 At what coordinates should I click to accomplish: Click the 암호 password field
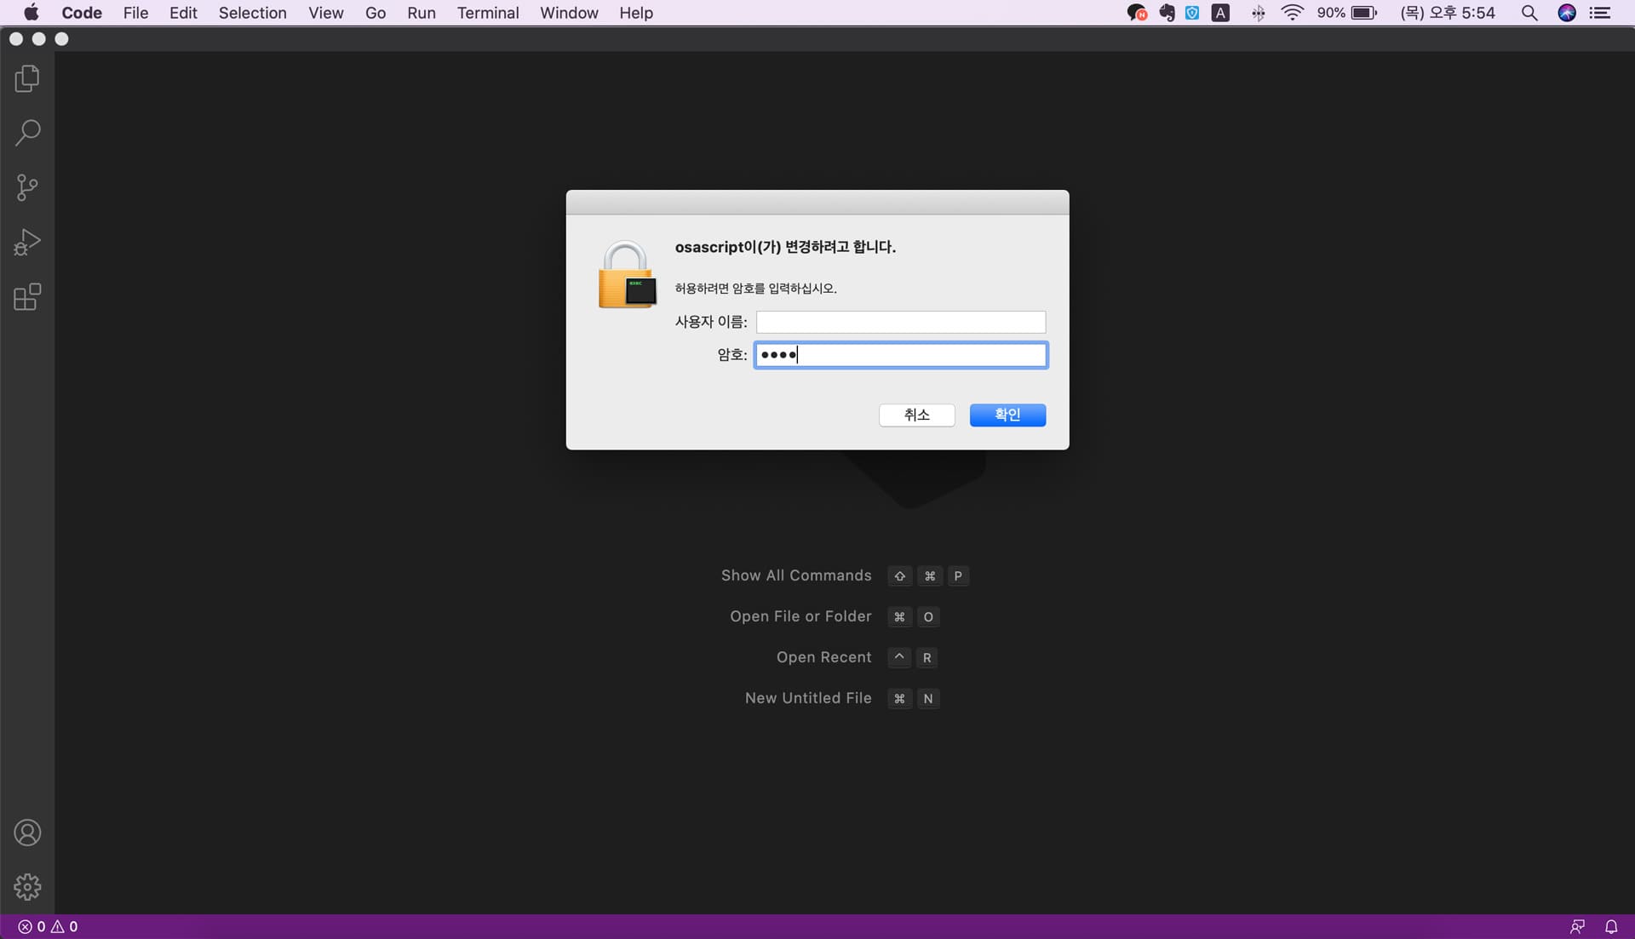click(900, 355)
